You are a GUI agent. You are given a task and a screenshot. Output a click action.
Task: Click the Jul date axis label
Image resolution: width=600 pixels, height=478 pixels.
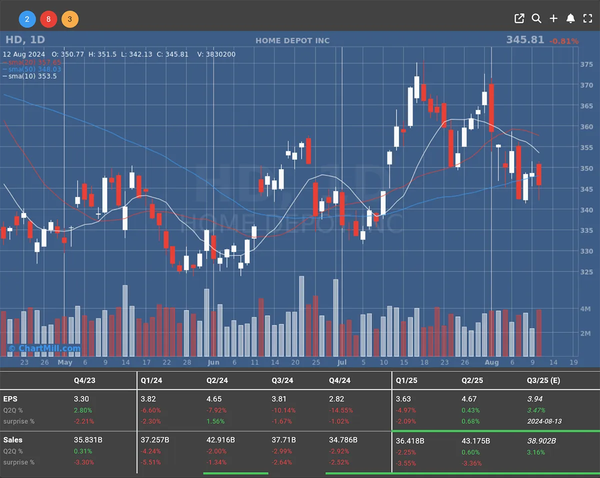click(x=342, y=362)
